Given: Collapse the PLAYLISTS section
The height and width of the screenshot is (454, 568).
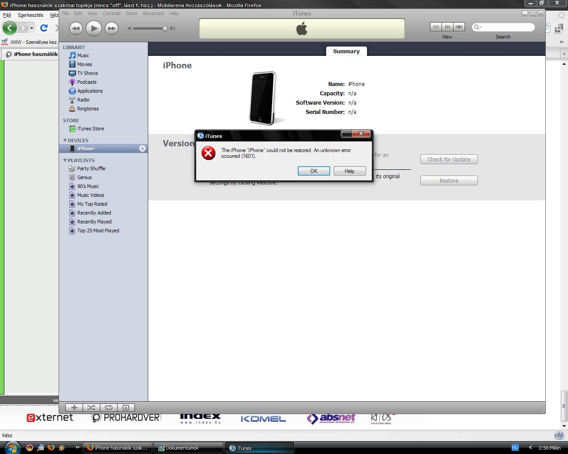Looking at the screenshot, I should (65, 160).
